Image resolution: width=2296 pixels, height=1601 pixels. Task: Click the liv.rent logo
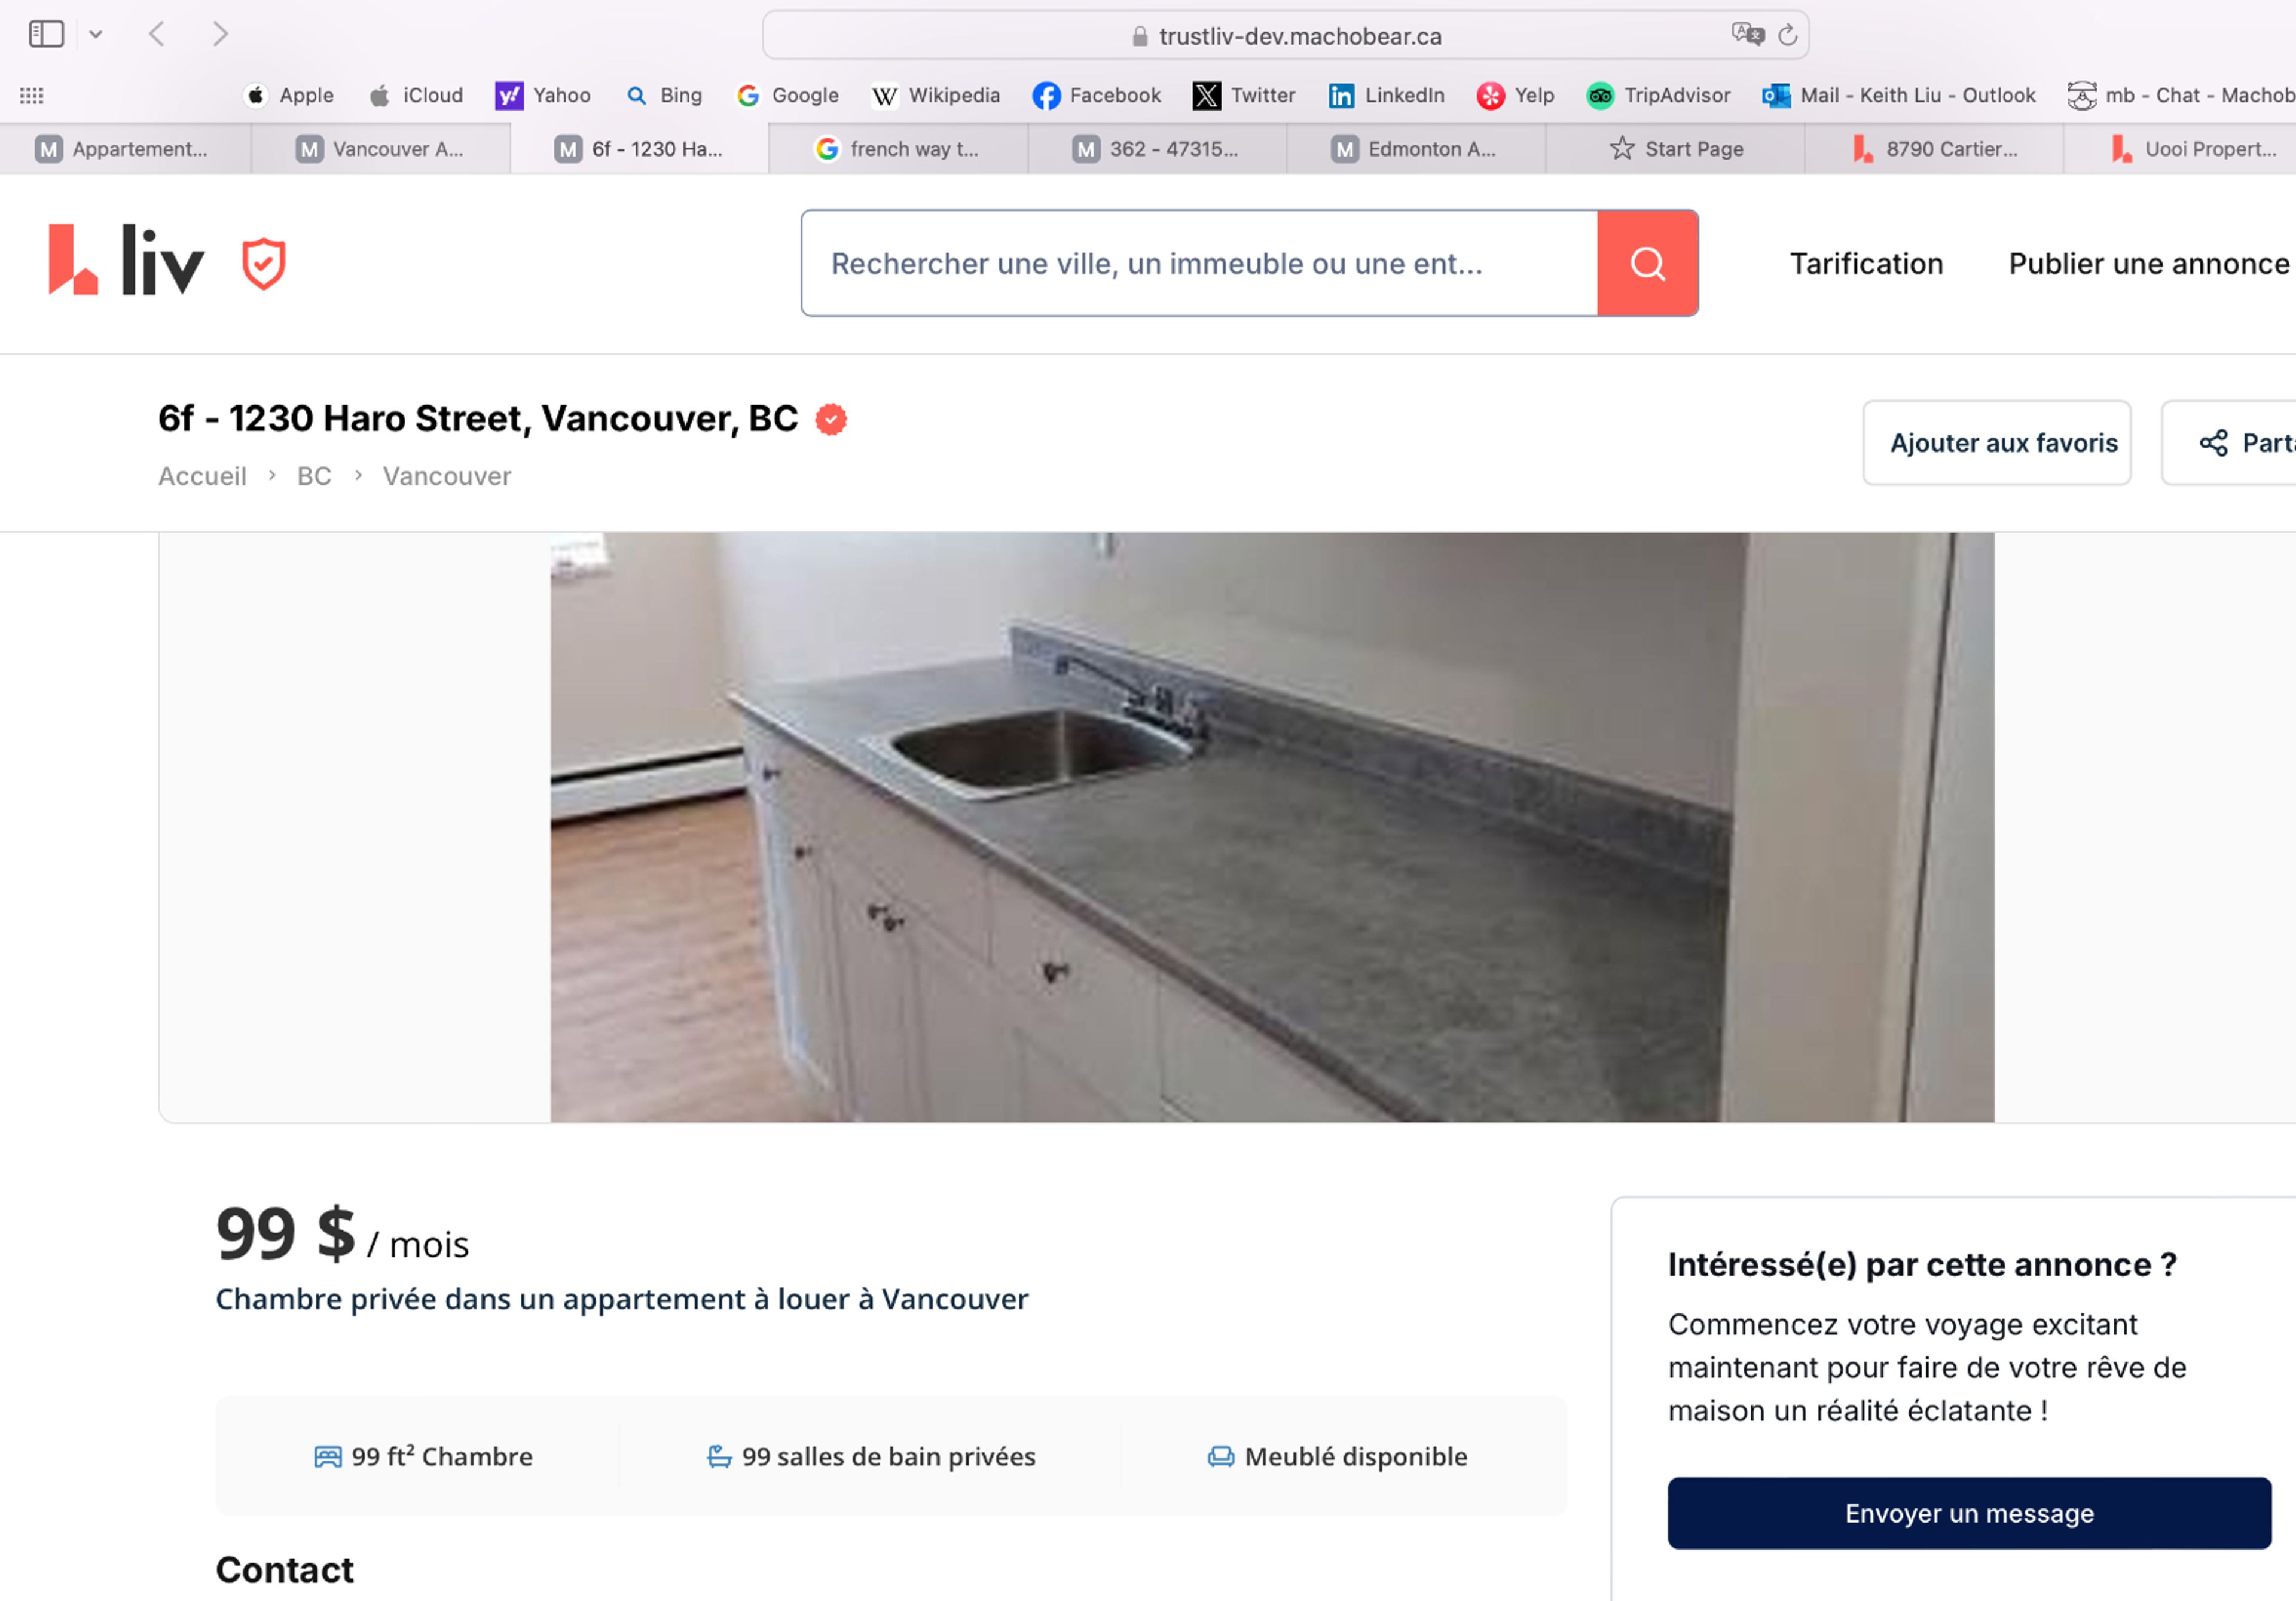pyautogui.click(x=125, y=262)
